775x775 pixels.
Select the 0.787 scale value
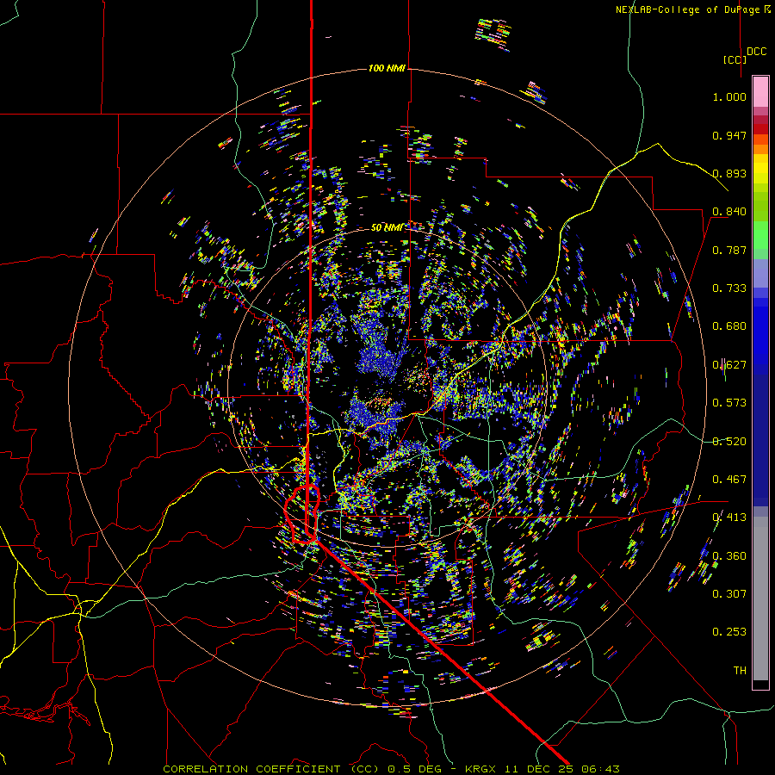[x=729, y=250]
